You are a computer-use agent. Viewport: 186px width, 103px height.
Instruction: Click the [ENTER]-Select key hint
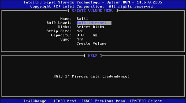click(146, 101)
